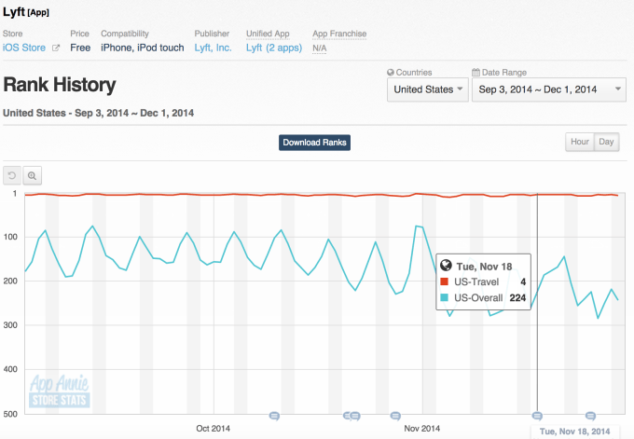This screenshot has height=439, width=634.
Task: Click the App Franchise N/A value
Action: (x=320, y=48)
